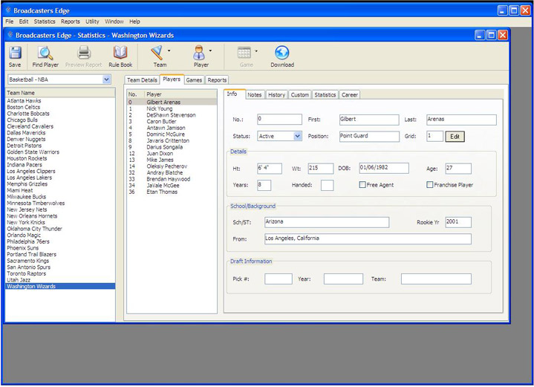Screen dimensions: 534x387
Task: Click the Statistics child window title icon
Action: (x=10, y=35)
